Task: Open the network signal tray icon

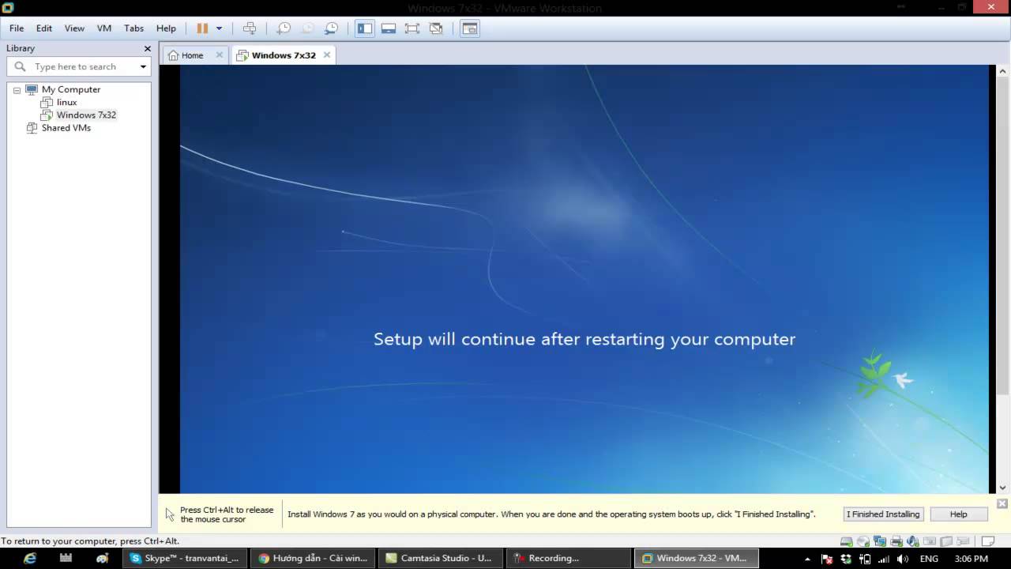Action: [x=885, y=559]
